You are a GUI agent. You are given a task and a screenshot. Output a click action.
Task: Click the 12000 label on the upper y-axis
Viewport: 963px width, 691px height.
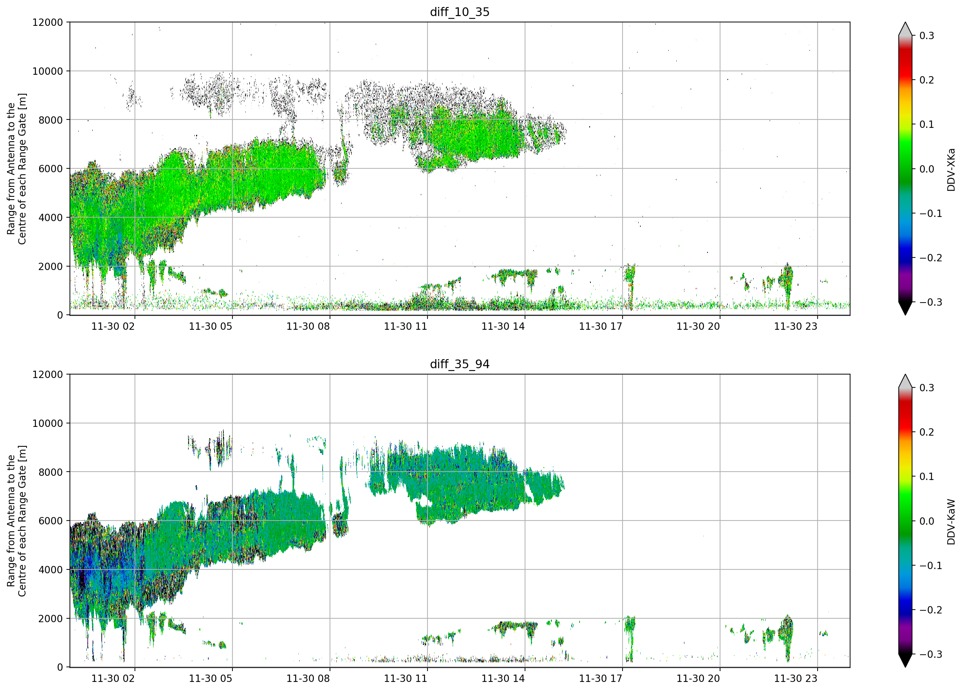click(x=48, y=22)
